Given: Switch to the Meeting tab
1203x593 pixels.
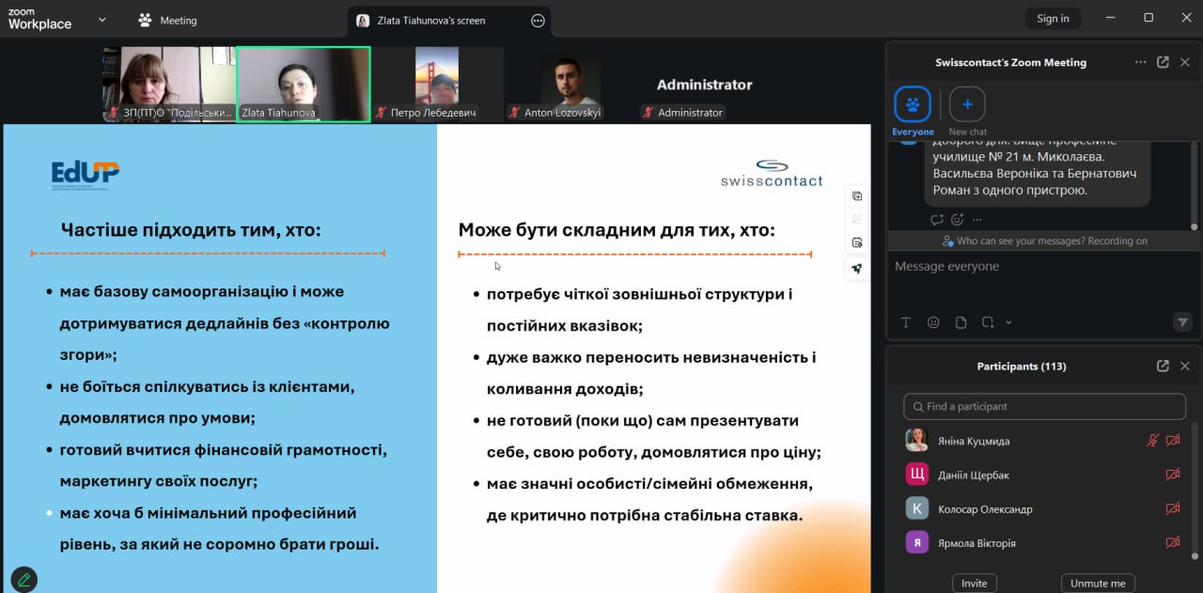Looking at the screenshot, I should click(x=167, y=20).
